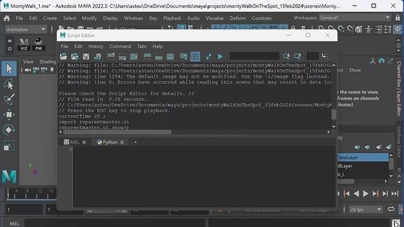This screenshot has height=227, width=404.
Task: Click the Execute All double-arrow icon
Action: (x=209, y=56)
